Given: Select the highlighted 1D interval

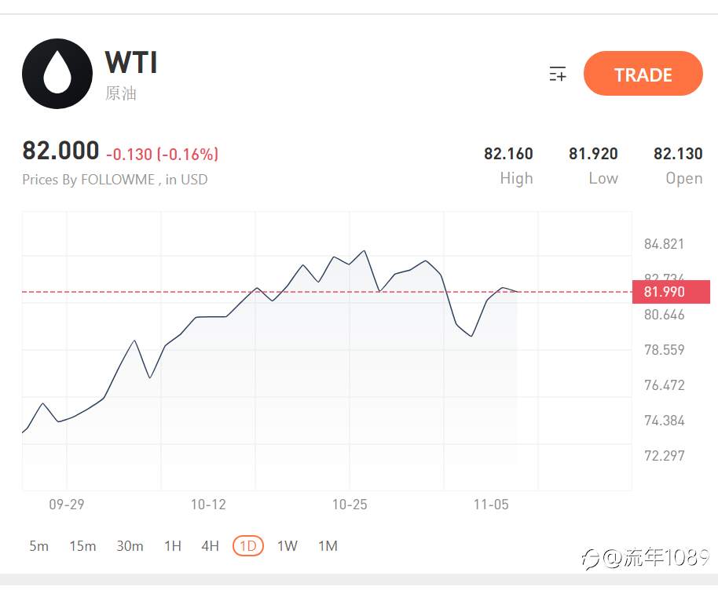Looking at the screenshot, I should pos(248,546).
